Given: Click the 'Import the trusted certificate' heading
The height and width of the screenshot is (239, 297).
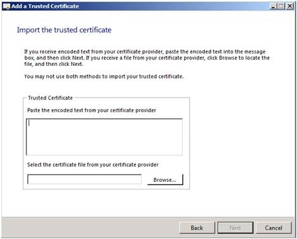Looking at the screenshot, I should [x=64, y=30].
